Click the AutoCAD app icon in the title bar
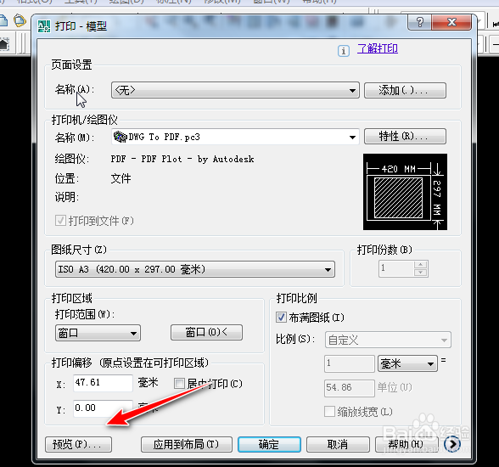 [x=44, y=26]
